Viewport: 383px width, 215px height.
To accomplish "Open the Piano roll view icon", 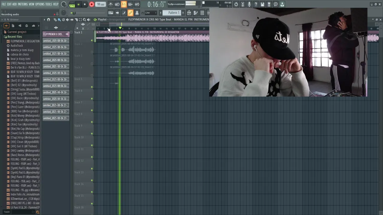I will [196, 13].
